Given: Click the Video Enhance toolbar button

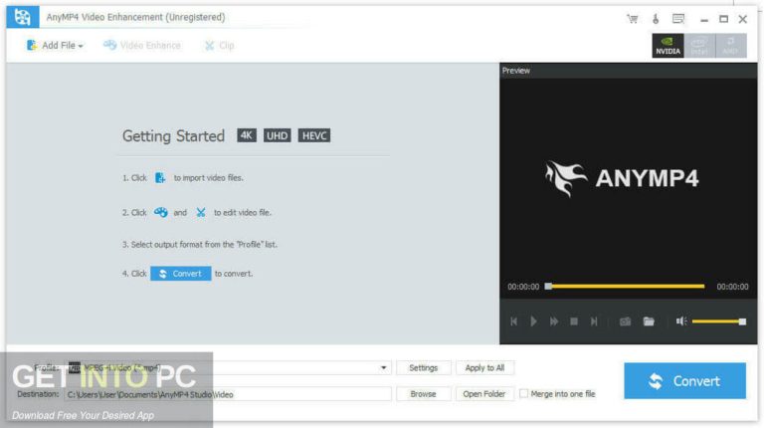Looking at the screenshot, I should (142, 46).
